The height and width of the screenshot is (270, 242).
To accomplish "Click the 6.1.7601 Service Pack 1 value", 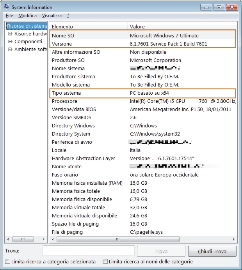I will coord(168,44).
